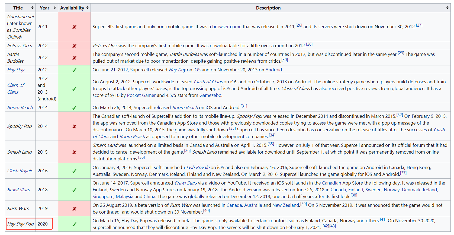Select year 2016 cell for Clash Royale
The width and height of the screenshot is (454, 235).
click(47, 171)
